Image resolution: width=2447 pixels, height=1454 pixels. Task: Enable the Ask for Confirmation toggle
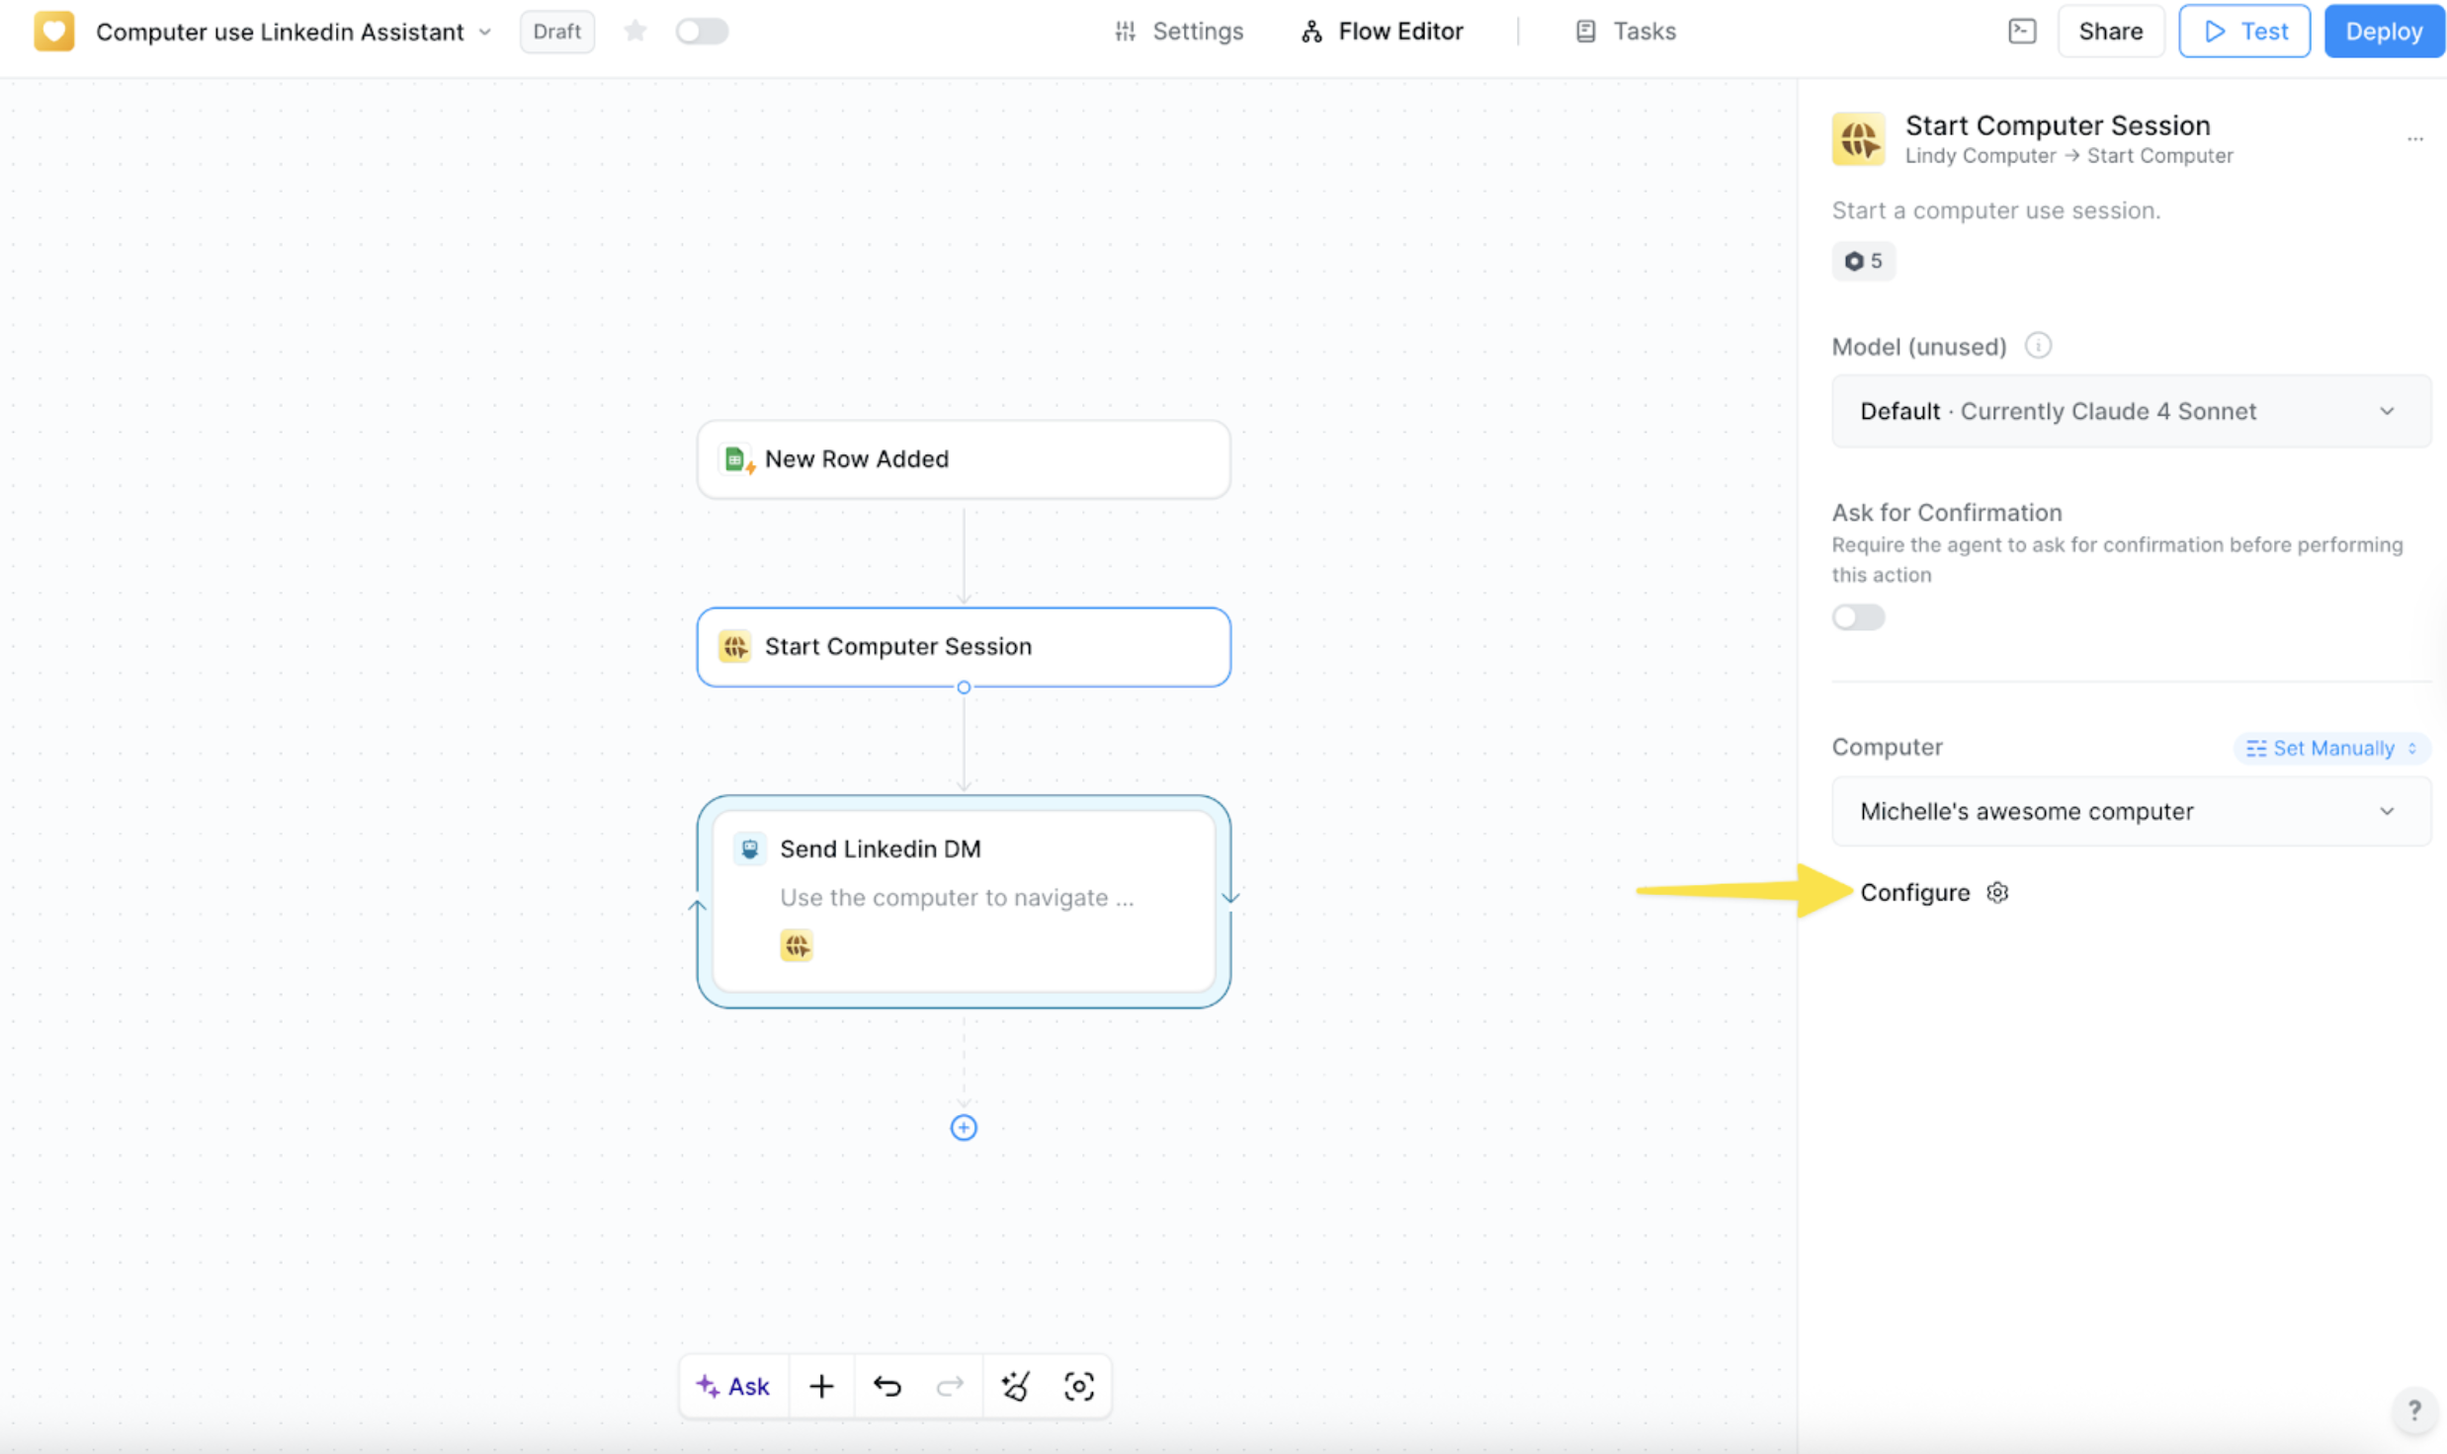[1857, 616]
